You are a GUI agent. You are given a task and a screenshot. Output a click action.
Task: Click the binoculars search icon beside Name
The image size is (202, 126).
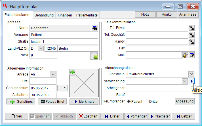coord(94,28)
